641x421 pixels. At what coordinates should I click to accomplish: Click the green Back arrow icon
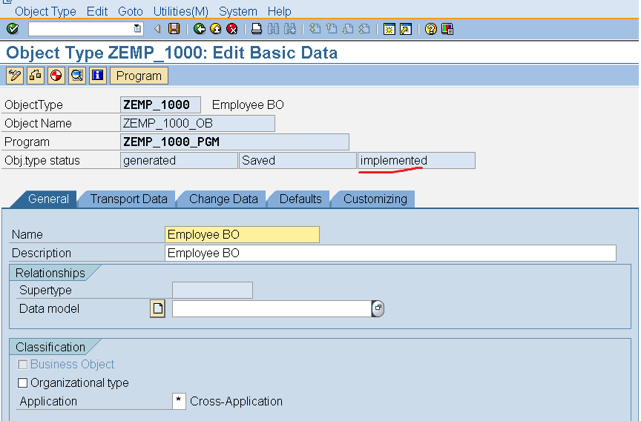point(199,29)
